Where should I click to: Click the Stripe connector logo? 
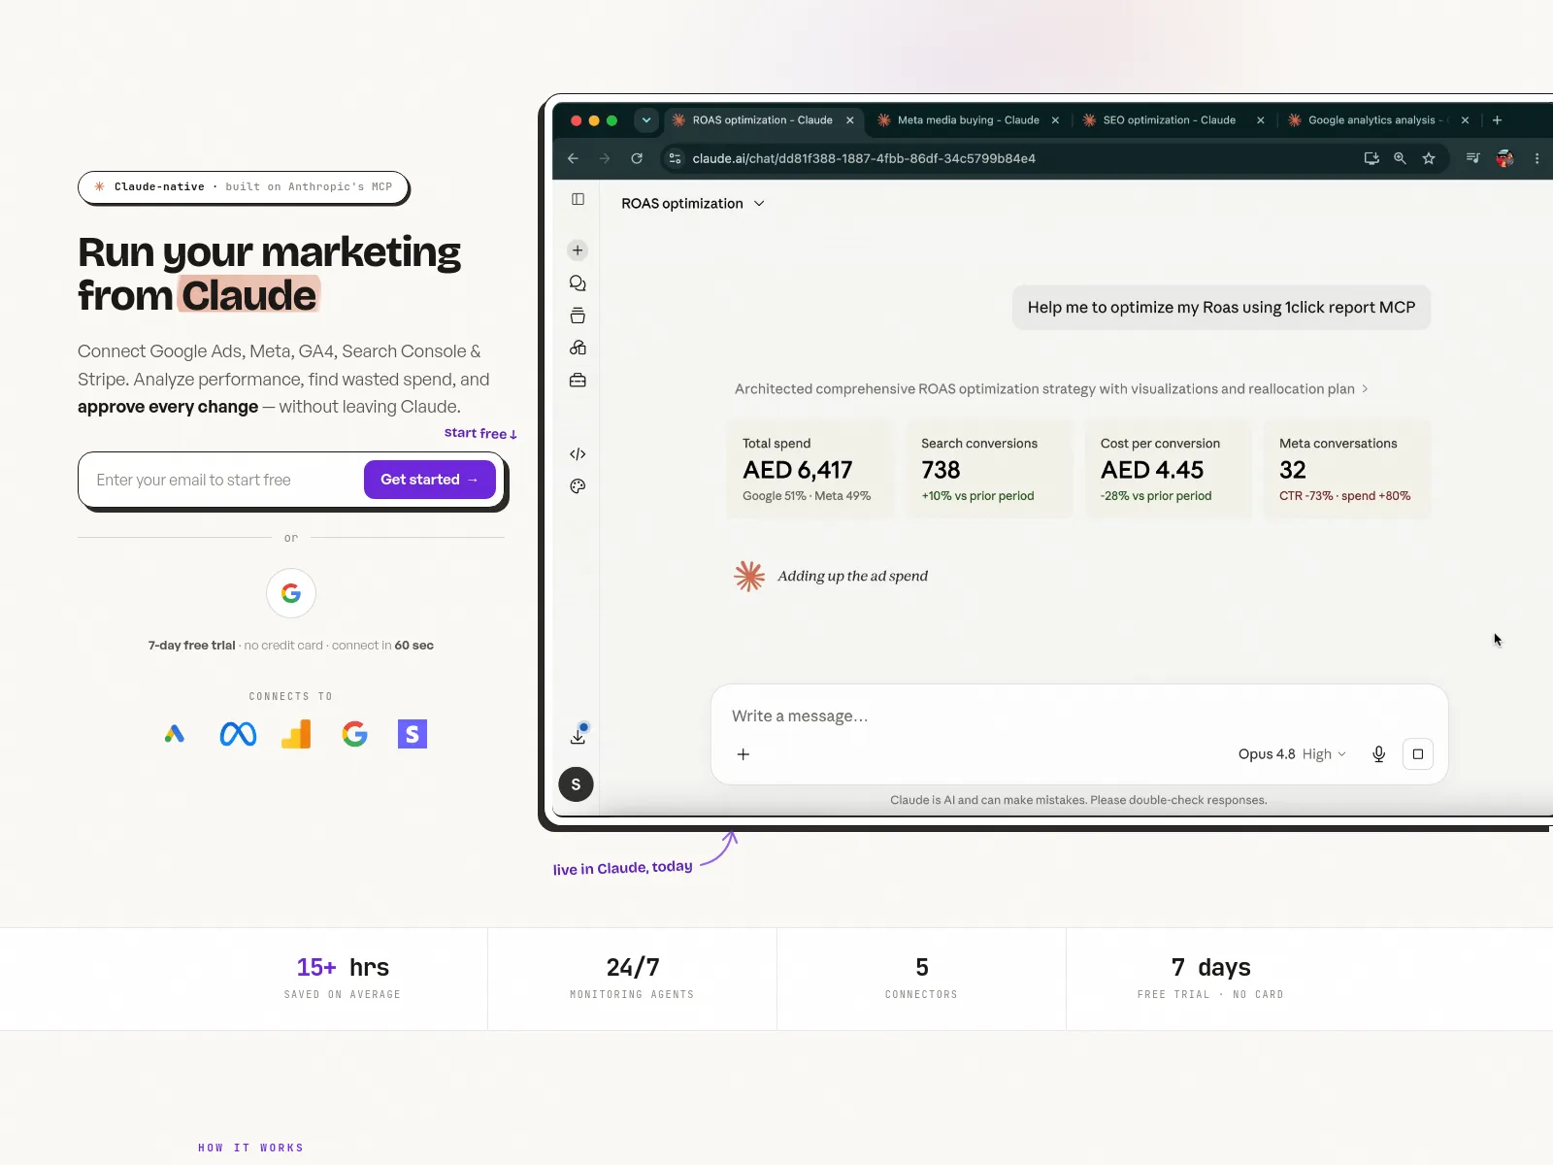tap(413, 734)
